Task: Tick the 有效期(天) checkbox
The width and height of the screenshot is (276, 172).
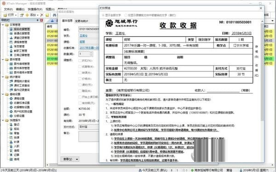Action: (x=80, y=103)
